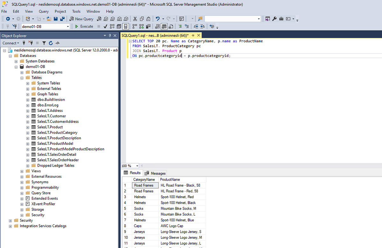The width and height of the screenshot is (382, 248).
Task: Open the search box dropdown in toolbar
Action: click(x=259, y=19)
